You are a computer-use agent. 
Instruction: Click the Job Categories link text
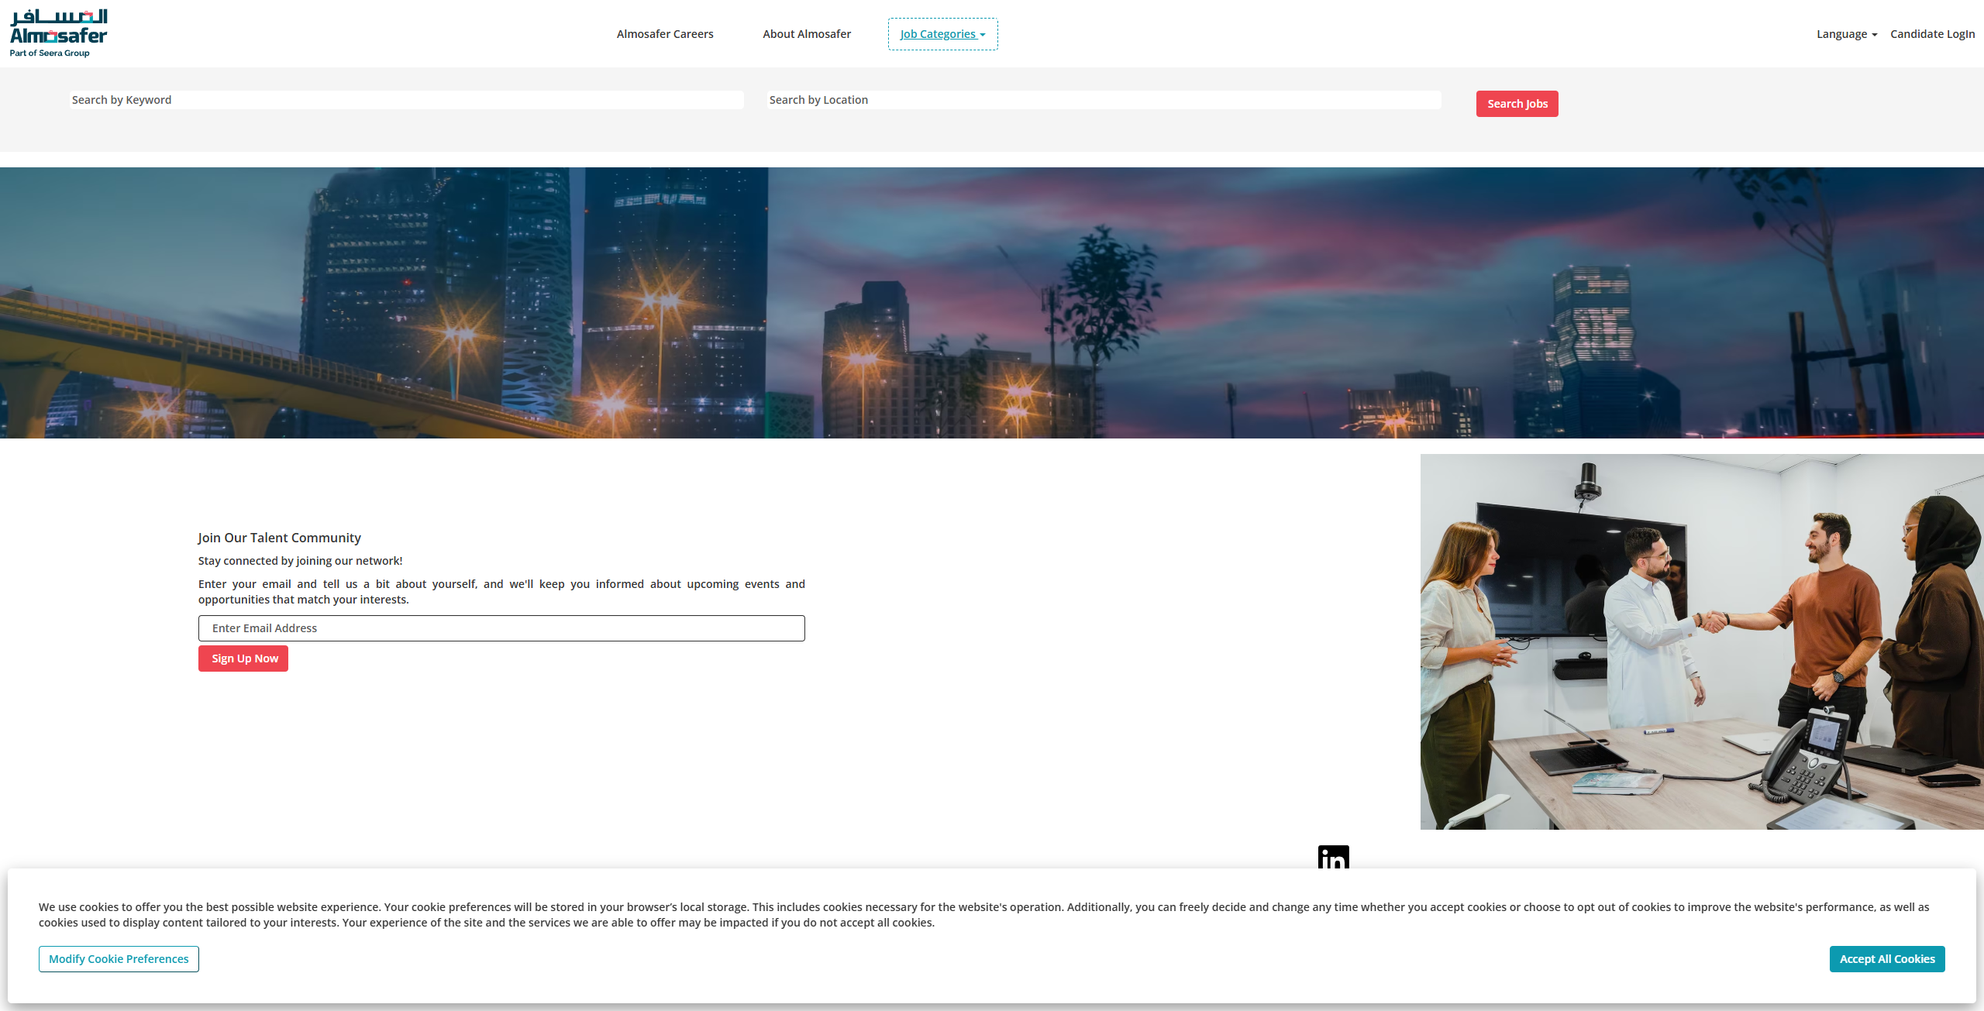coord(937,34)
